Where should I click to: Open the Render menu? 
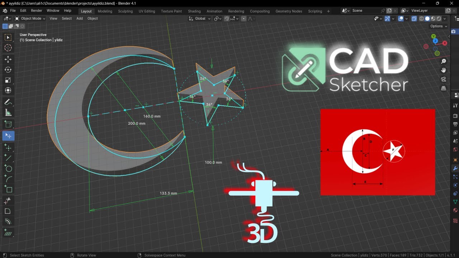click(x=37, y=11)
